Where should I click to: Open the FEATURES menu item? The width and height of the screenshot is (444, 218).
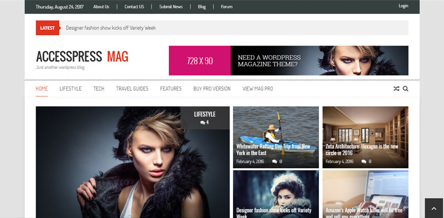coord(171,89)
